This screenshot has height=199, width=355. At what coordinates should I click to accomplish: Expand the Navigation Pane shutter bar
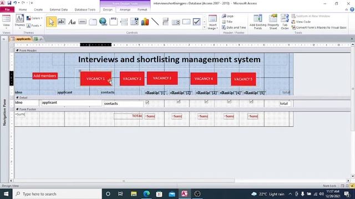click(4, 39)
